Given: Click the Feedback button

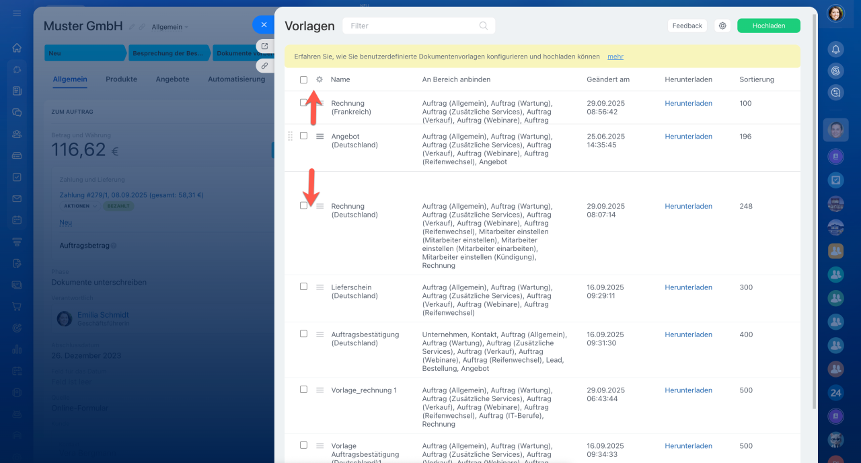Looking at the screenshot, I should (687, 26).
